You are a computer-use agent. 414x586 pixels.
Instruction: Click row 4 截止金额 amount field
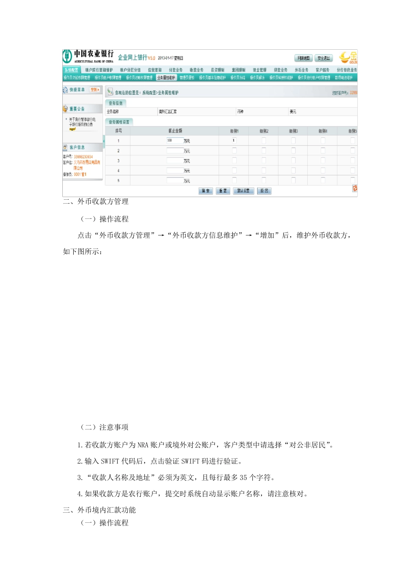(x=175, y=170)
